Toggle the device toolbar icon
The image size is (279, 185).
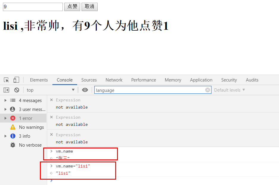pos(16,80)
